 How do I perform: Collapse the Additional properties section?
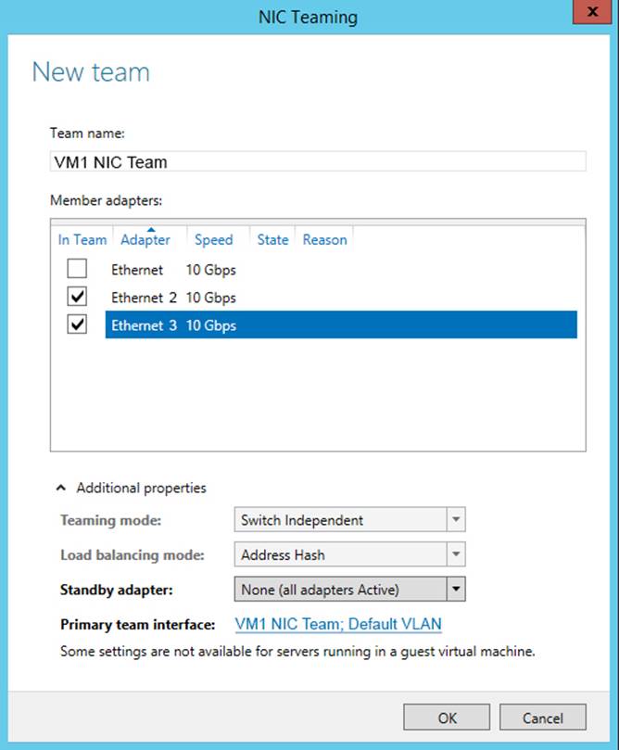(x=61, y=488)
